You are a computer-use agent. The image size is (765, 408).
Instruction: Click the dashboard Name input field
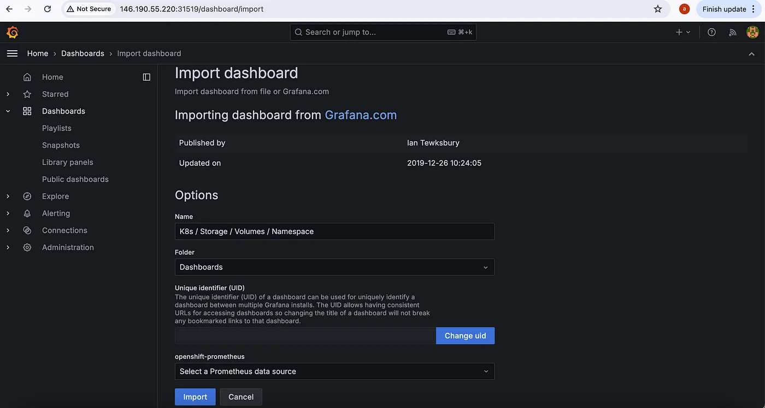[x=334, y=231]
